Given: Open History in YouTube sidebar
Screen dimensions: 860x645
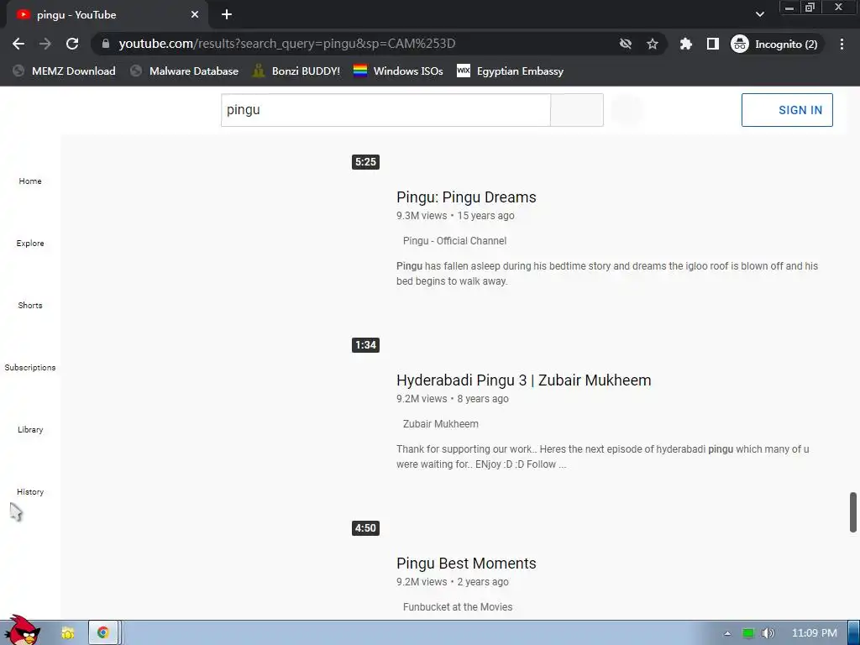Looking at the screenshot, I should [x=30, y=491].
